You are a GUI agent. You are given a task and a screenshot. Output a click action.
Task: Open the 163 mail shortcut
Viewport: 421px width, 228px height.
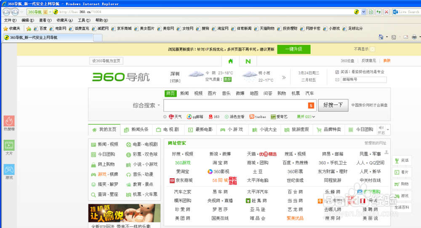tap(214, 117)
